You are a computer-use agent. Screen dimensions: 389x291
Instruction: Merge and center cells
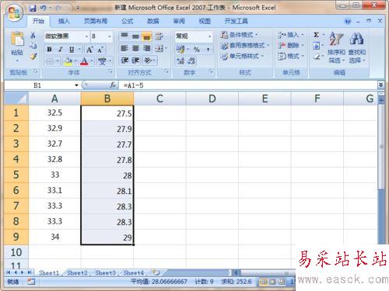coord(159,48)
